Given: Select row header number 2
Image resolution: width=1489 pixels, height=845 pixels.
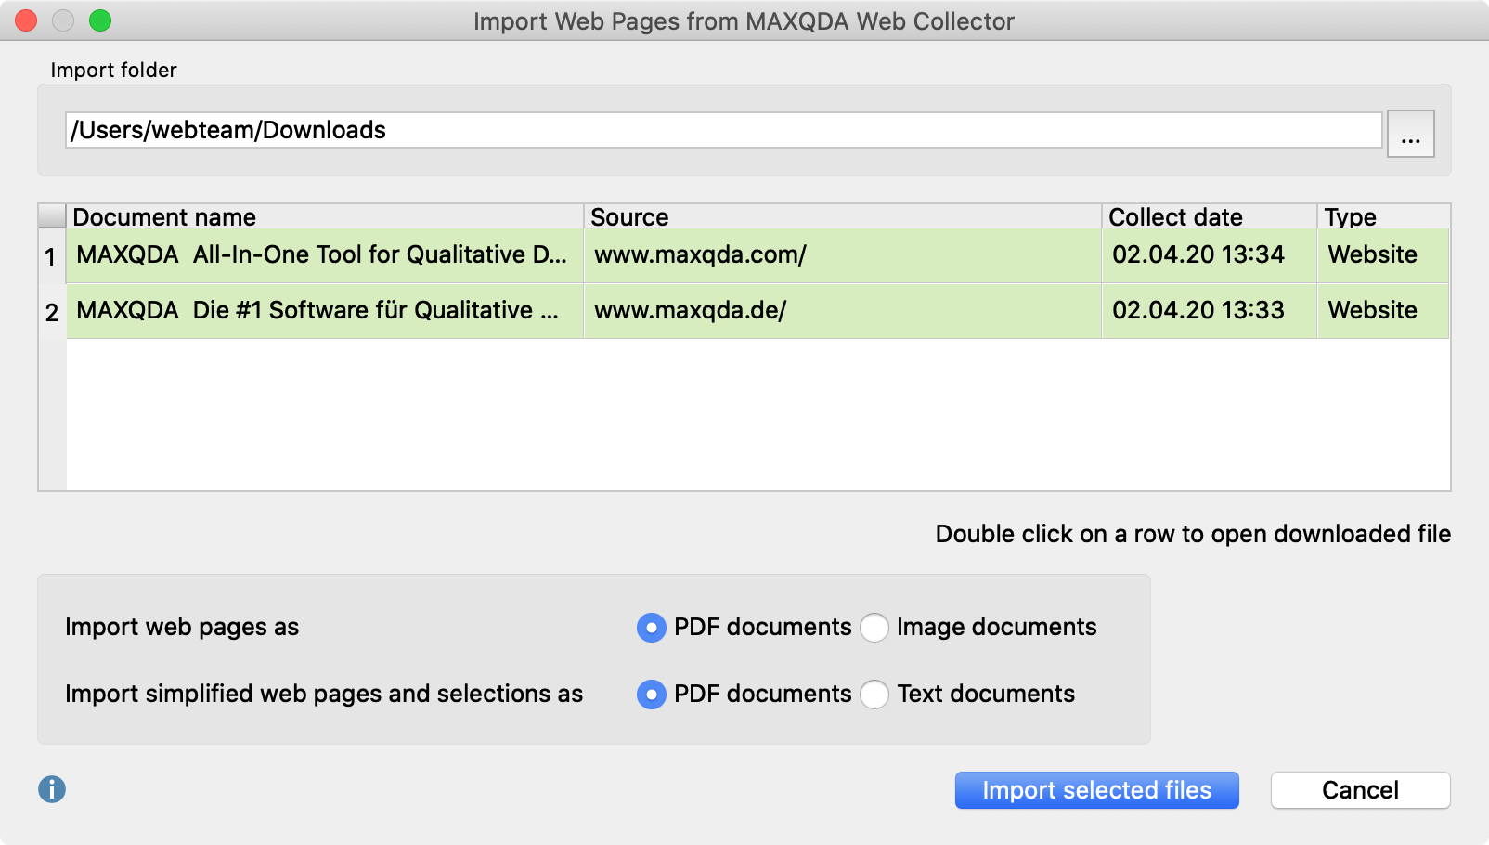Looking at the screenshot, I should [52, 312].
